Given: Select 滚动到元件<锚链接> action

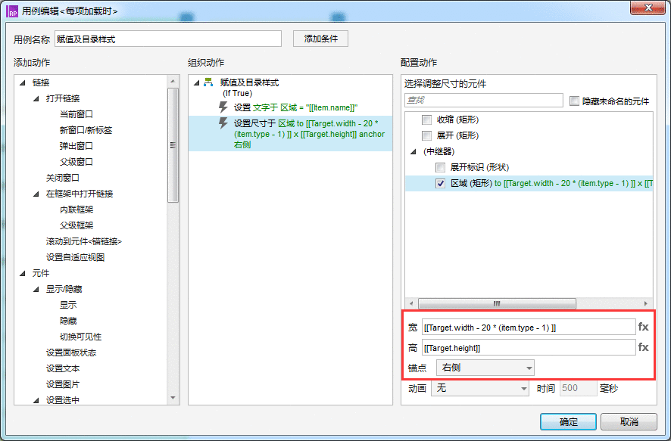Looking at the screenshot, I should click(84, 241).
